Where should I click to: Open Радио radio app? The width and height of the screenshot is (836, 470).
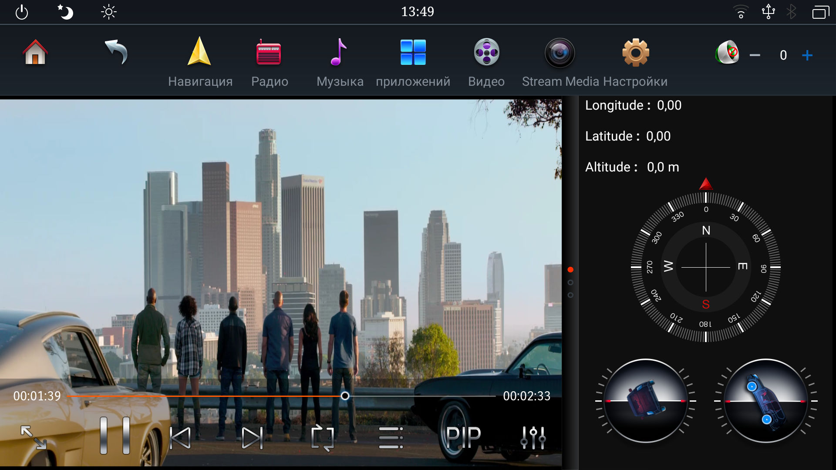coord(269,62)
